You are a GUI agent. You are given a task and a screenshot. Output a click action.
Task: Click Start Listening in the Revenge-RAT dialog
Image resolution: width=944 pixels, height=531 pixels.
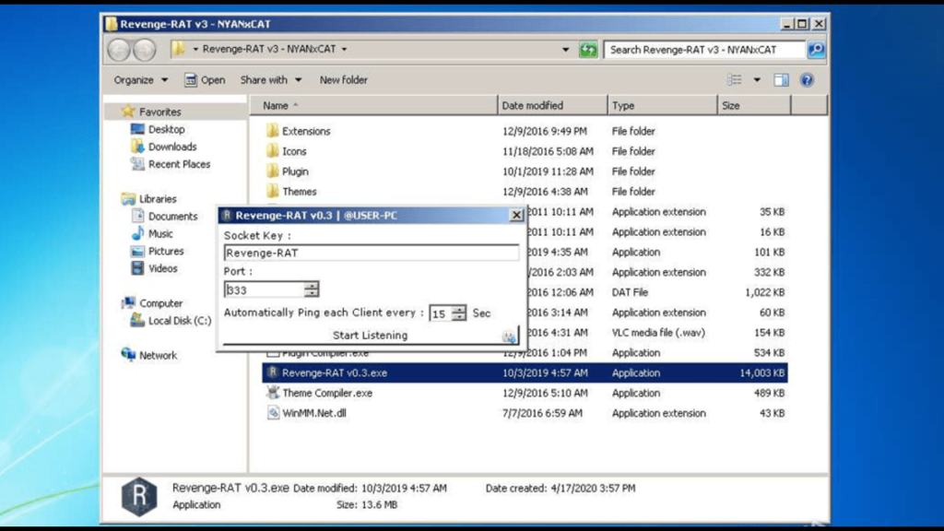(371, 336)
